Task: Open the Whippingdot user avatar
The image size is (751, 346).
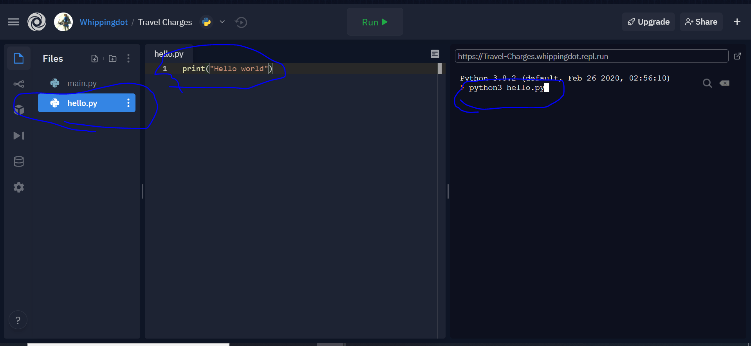Action: click(63, 22)
